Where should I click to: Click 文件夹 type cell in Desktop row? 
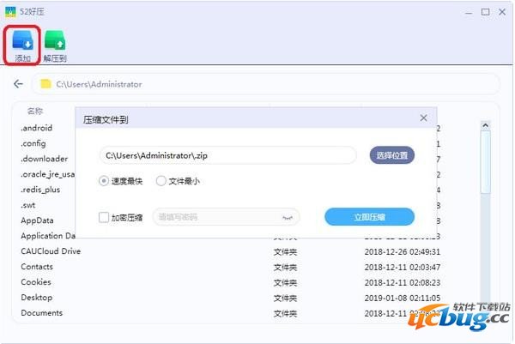point(285,298)
